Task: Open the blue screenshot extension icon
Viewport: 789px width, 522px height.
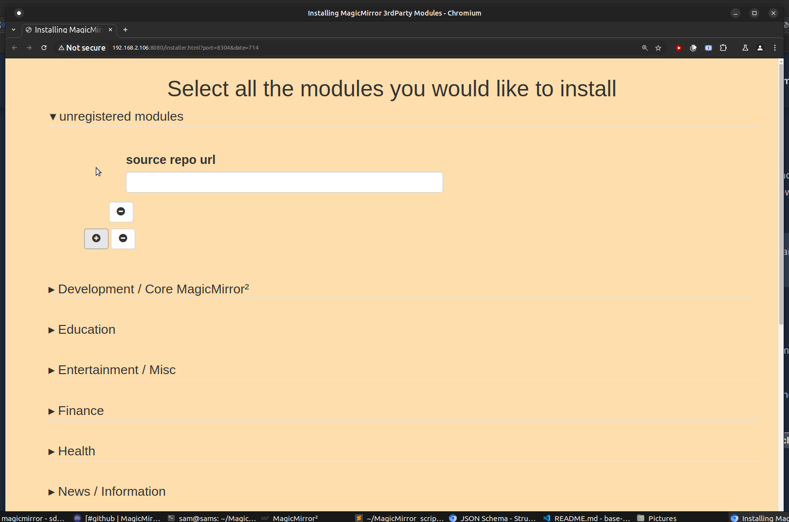Action: point(708,48)
